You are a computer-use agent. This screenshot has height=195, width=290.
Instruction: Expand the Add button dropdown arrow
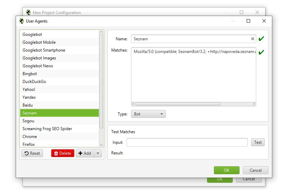(98, 153)
